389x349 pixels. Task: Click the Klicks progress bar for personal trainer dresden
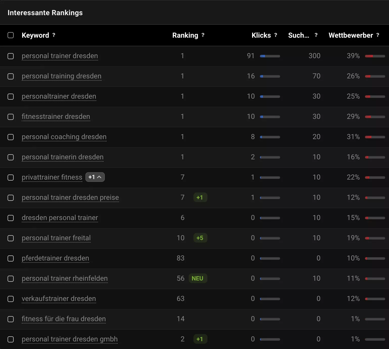[x=270, y=56]
